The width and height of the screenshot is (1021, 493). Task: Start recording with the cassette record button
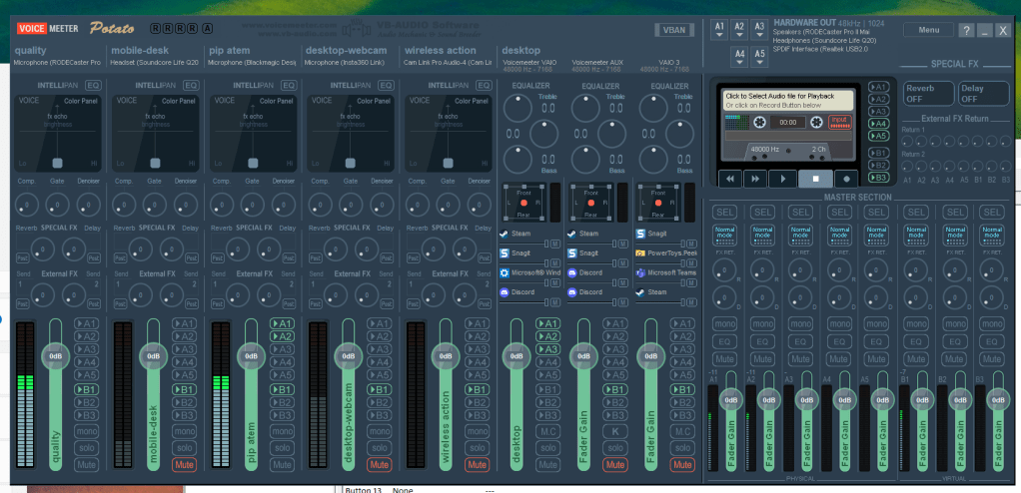click(x=846, y=179)
